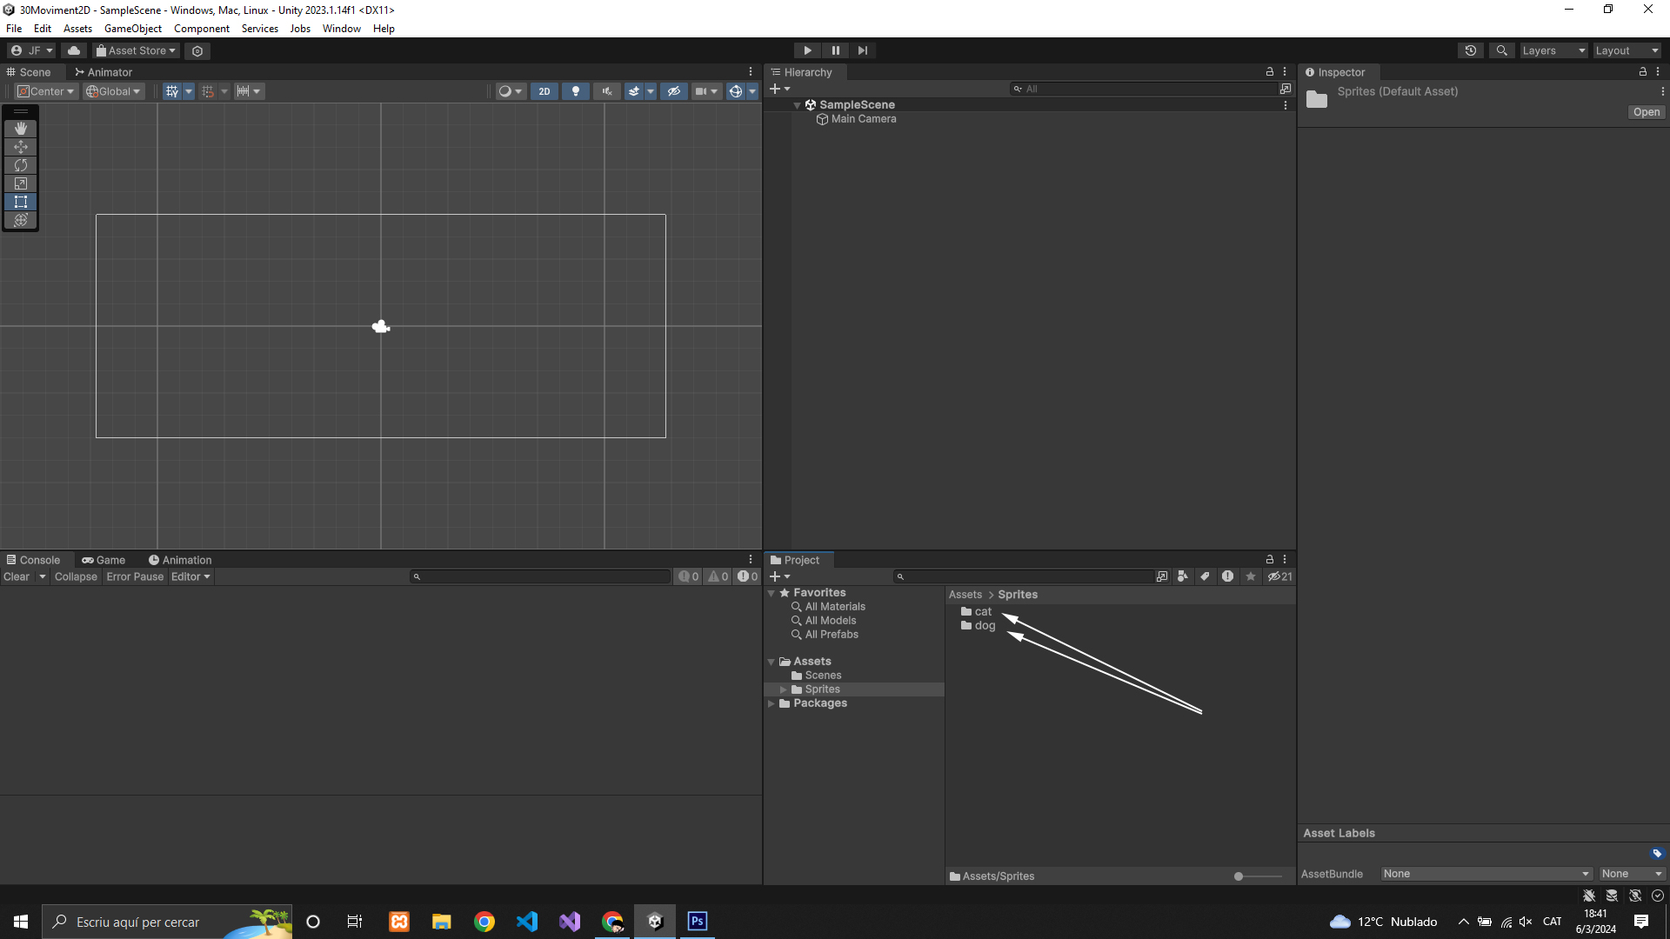This screenshot has width=1670, height=939.
Task: Toggle scene lighting bulb button
Action: pyautogui.click(x=575, y=91)
